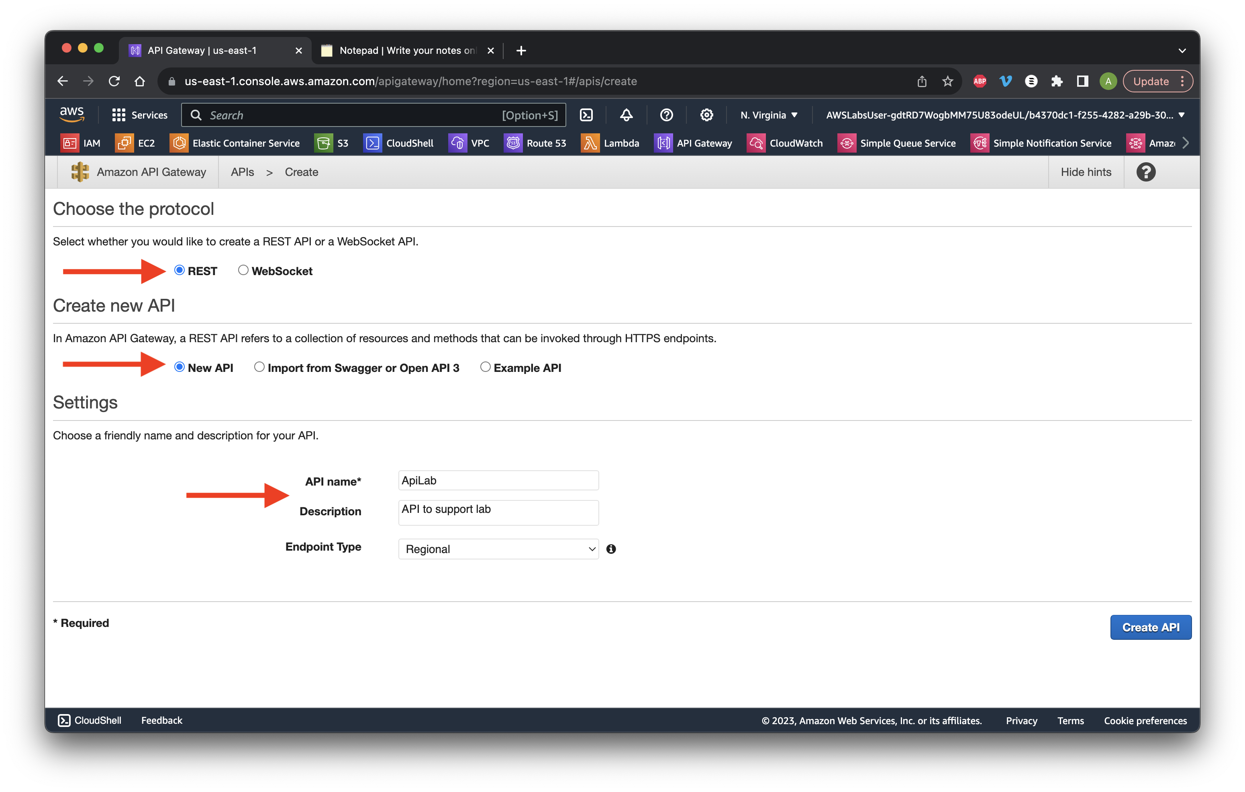Open the Privacy link
This screenshot has height=792, width=1245.
[x=1021, y=720]
